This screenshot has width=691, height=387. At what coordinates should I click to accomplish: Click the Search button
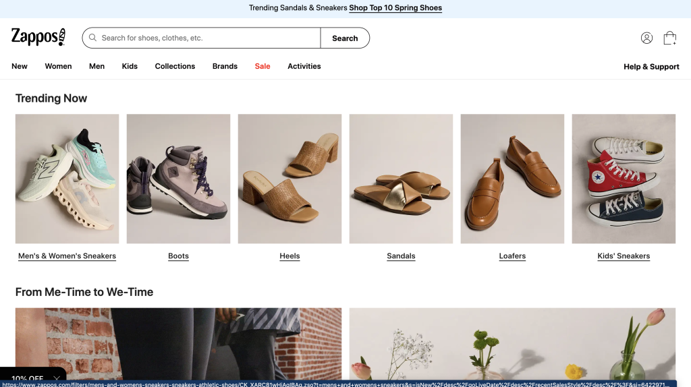(345, 38)
